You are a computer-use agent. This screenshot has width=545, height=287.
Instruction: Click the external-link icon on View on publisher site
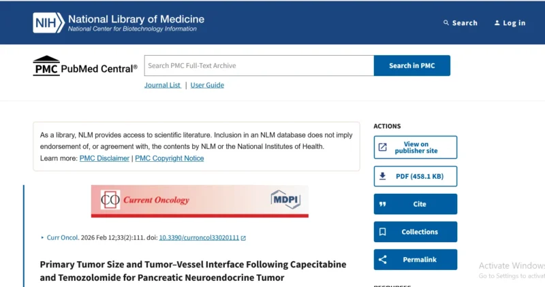point(383,148)
